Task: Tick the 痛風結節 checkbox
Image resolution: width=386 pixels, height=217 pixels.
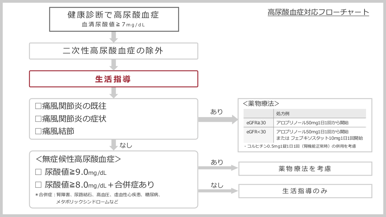Action: point(38,131)
